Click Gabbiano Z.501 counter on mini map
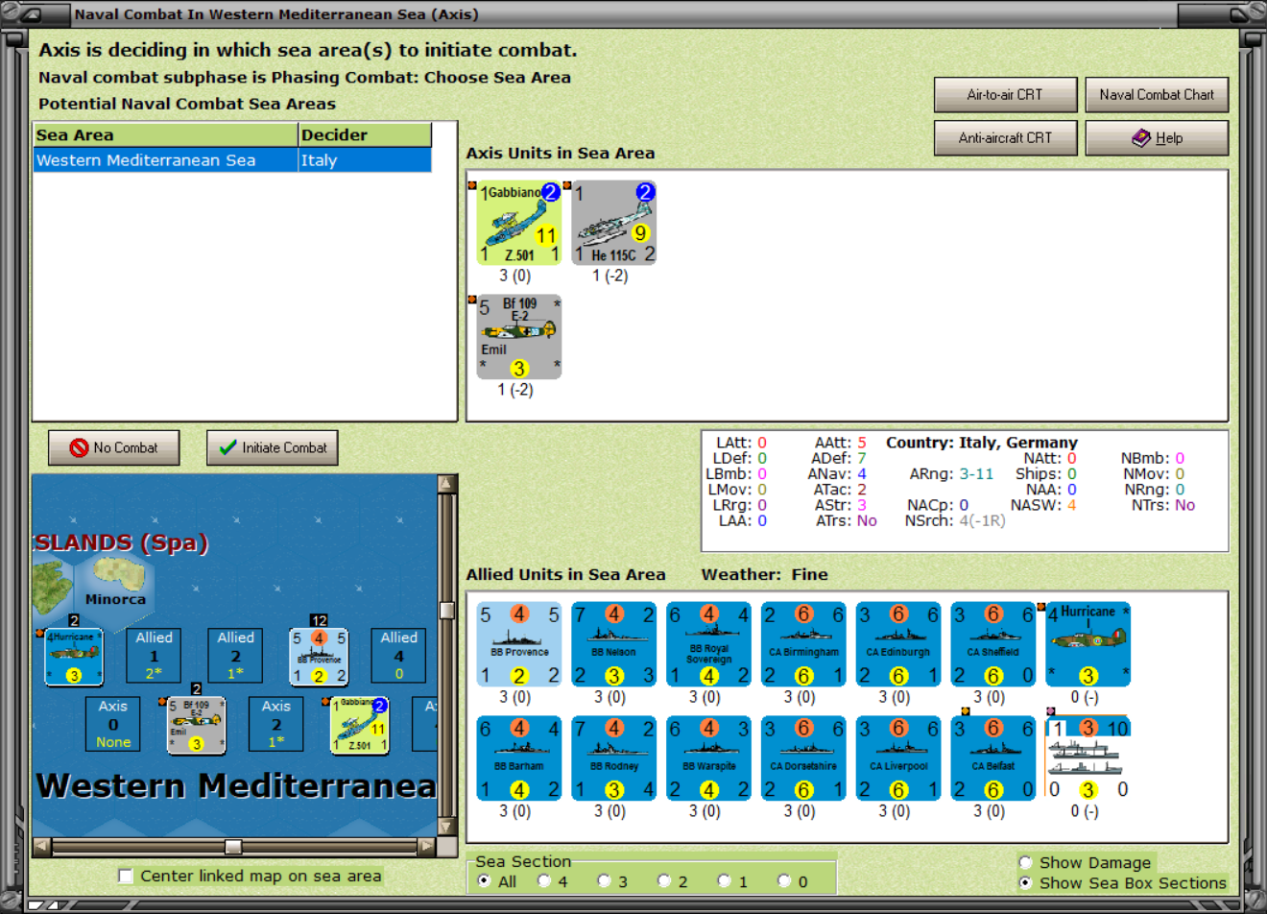The width and height of the screenshot is (1267, 914). pyautogui.click(x=360, y=725)
